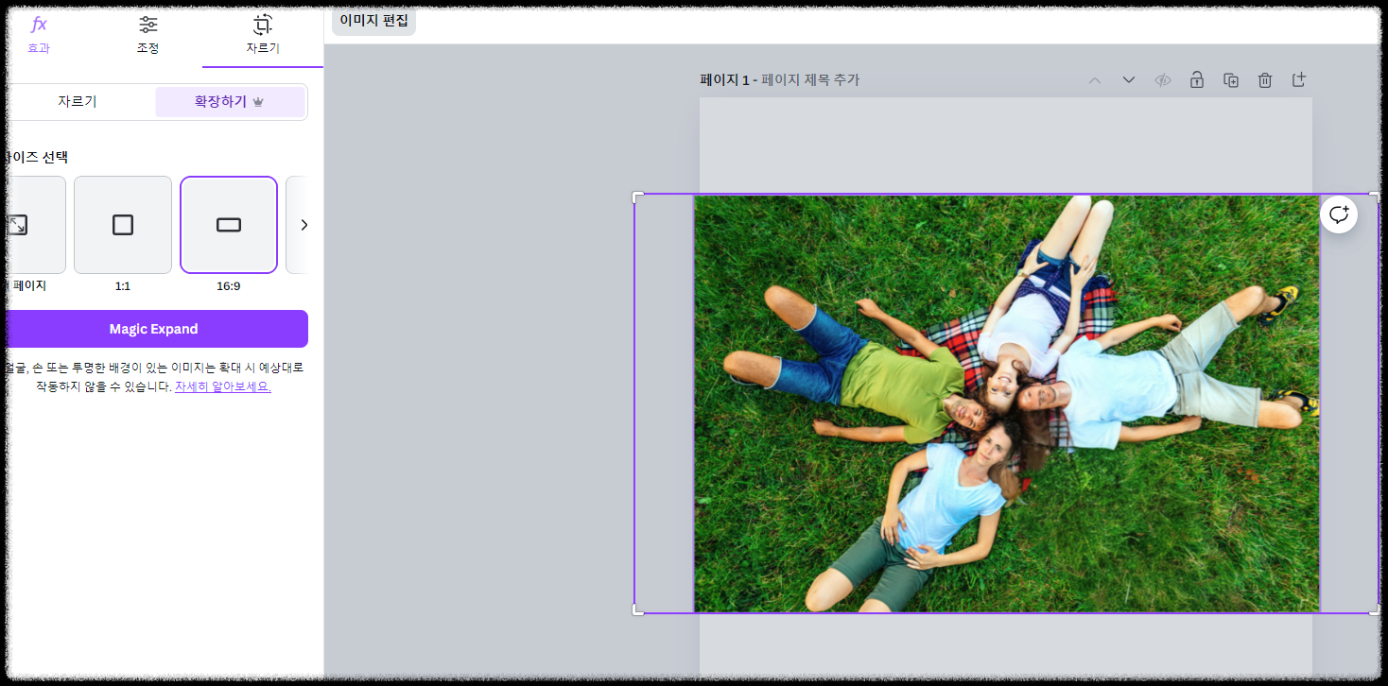Screen dimensions: 1388x686
Task: Move page up using the up arrow
Action: 1094,80
